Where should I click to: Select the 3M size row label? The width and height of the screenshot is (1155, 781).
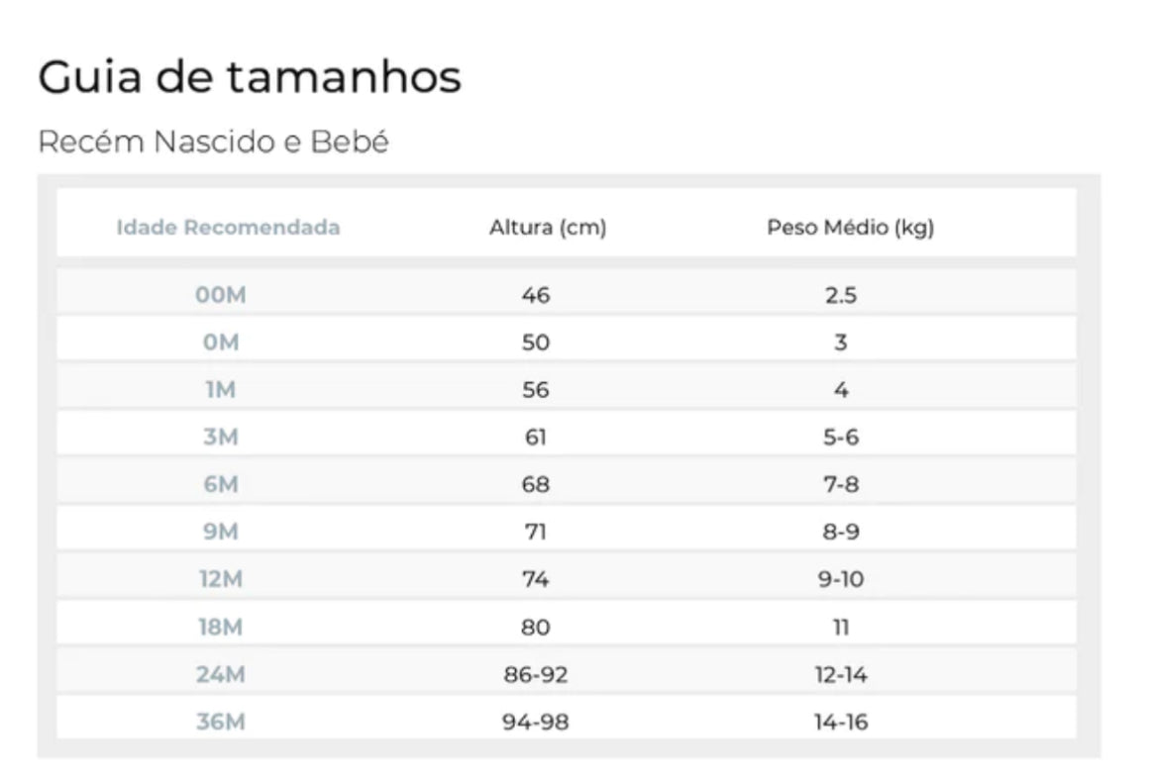[221, 438]
